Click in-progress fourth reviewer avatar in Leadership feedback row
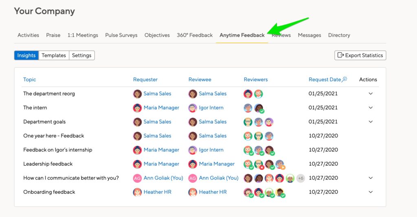This screenshot has height=217, width=417. tap(280, 164)
